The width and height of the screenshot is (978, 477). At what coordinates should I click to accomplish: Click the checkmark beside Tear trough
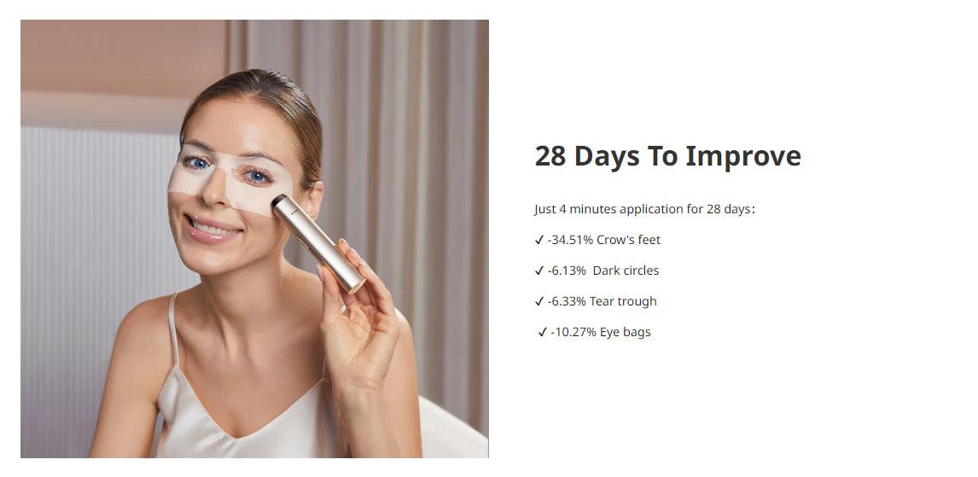pyautogui.click(x=539, y=302)
